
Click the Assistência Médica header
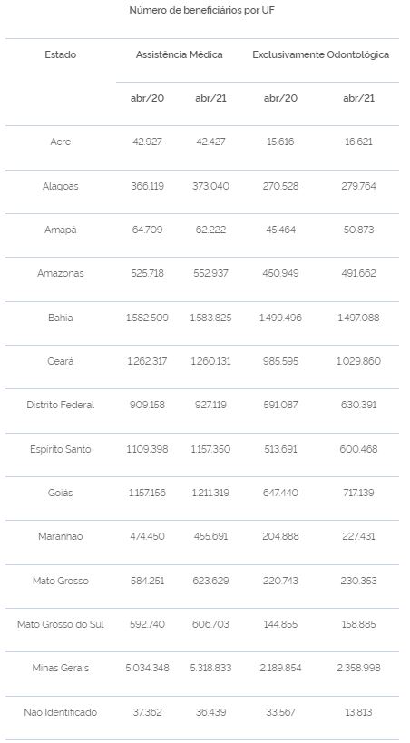click(180, 54)
